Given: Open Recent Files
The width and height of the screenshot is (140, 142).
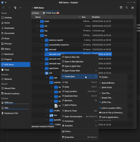Looking at the screenshot, I should 15,88.
